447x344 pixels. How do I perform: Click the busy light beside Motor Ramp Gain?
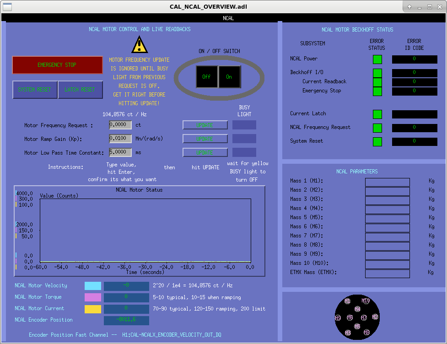[244, 139]
